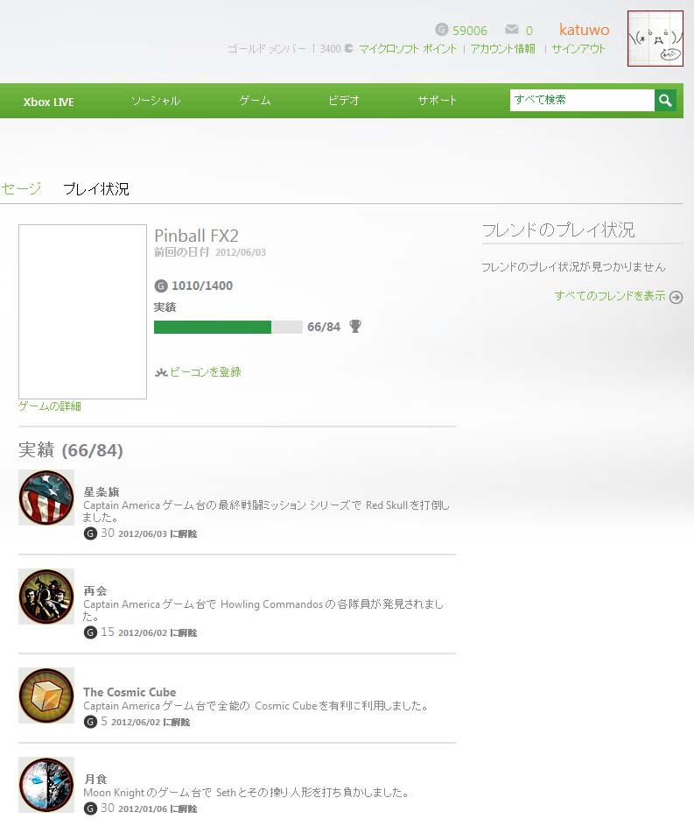Select the 星条旗 achievement title
The width and height of the screenshot is (694, 826).
101,492
